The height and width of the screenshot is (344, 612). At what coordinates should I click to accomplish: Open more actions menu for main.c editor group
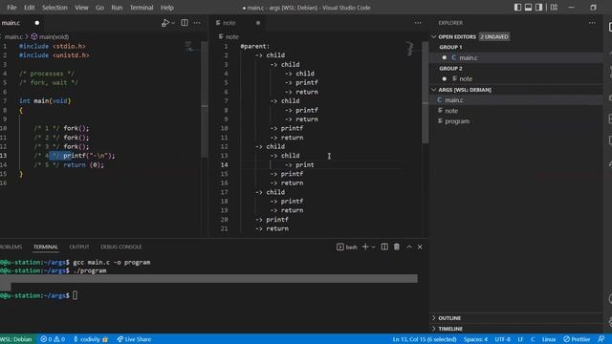(x=197, y=23)
